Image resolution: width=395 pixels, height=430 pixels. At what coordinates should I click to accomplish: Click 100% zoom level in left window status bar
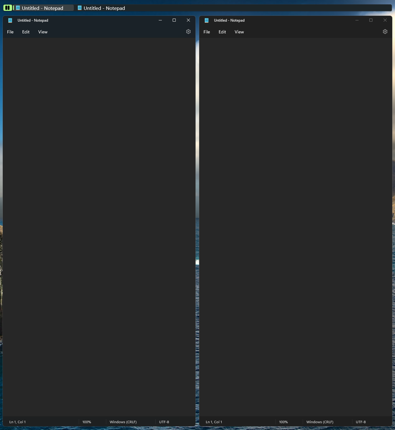87,422
